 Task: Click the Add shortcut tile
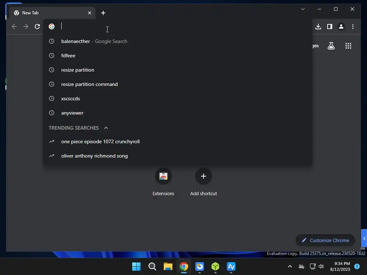point(204,182)
